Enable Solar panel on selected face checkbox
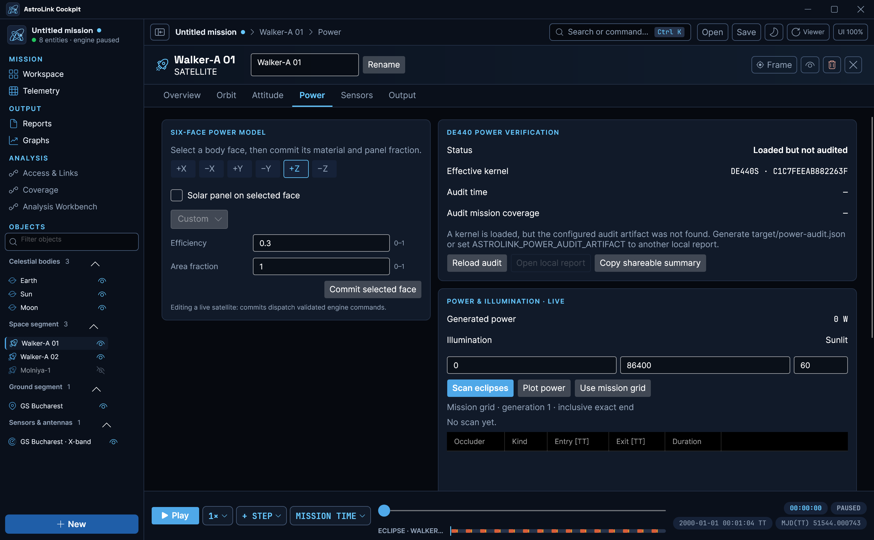This screenshot has height=540, width=874. (177, 195)
